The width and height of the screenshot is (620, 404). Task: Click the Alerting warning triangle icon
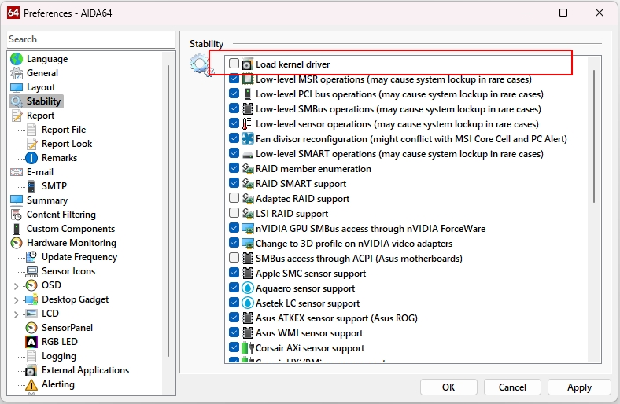coord(31,384)
